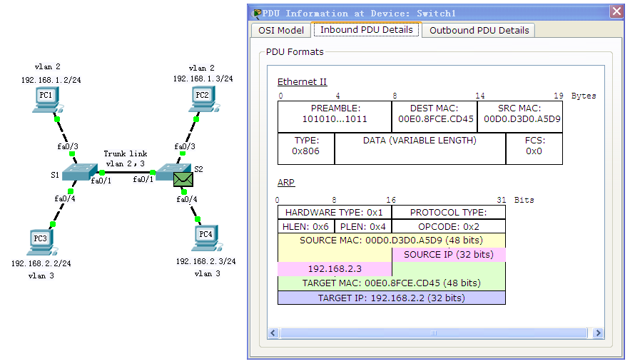Click the ARP heading
The width and height of the screenshot is (630, 364).
click(x=286, y=183)
